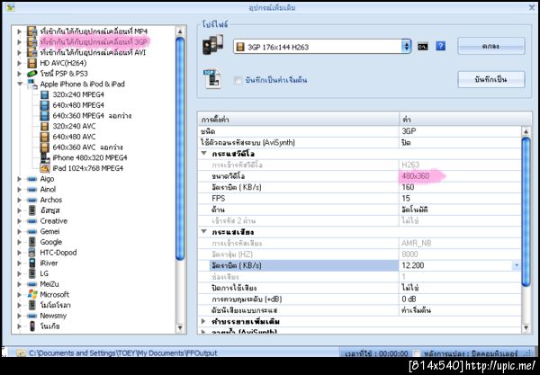The height and width of the screenshot is (375, 540).
Task: Expand the Creative device category
Action: click(19, 221)
